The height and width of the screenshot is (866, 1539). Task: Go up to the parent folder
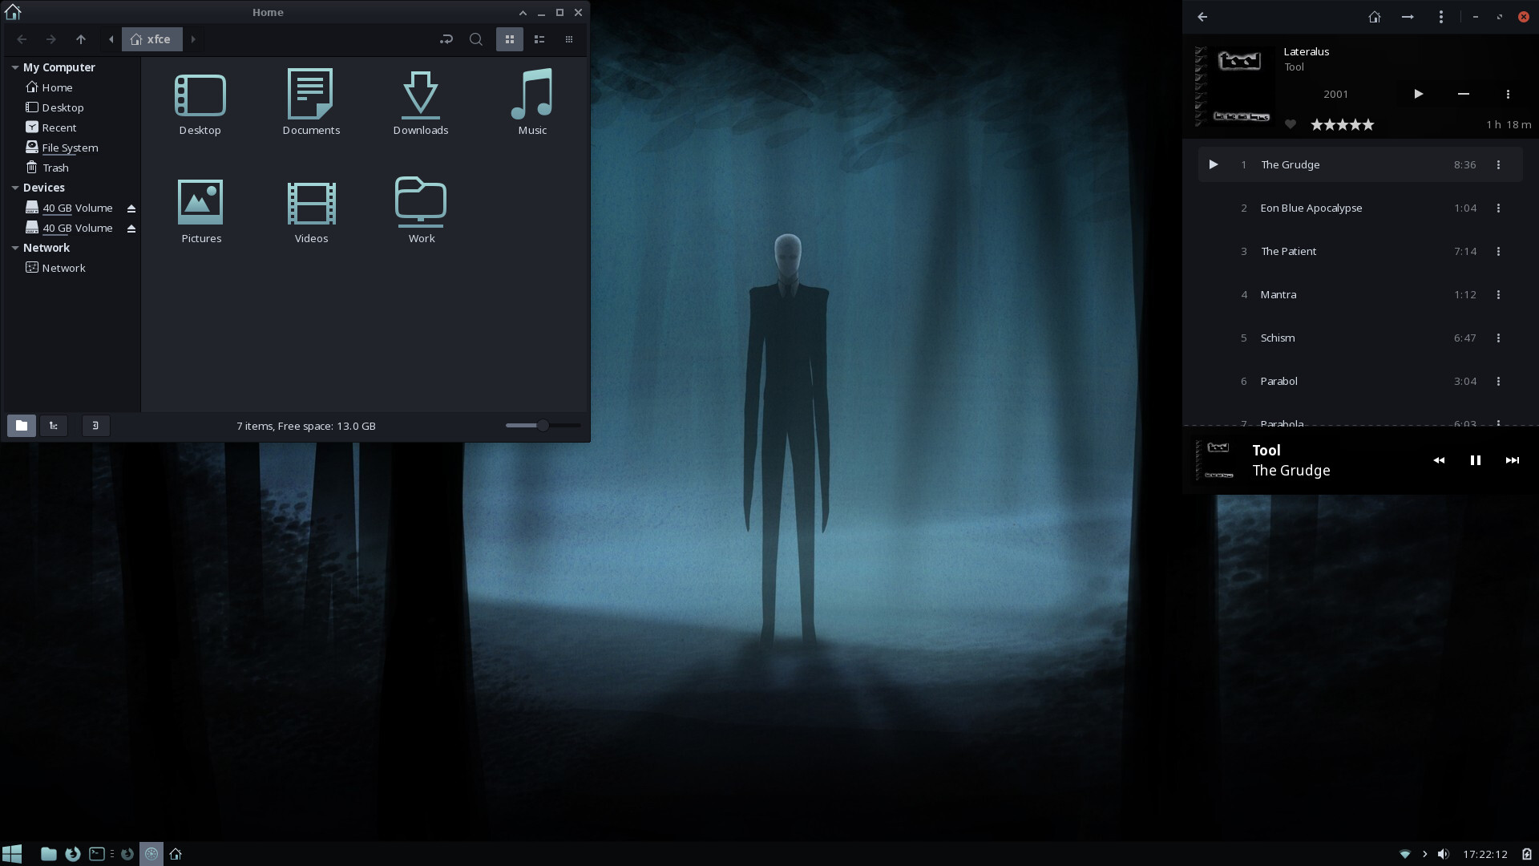(x=81, y=39)
